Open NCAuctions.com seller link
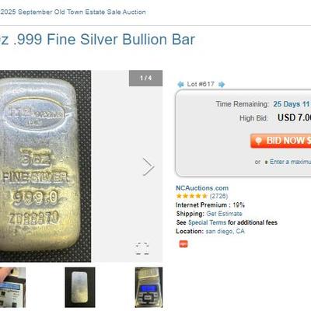 click(x=202, y=188)
